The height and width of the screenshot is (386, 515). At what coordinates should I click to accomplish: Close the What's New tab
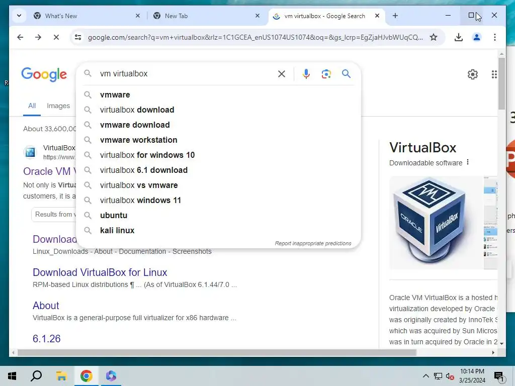138,16
